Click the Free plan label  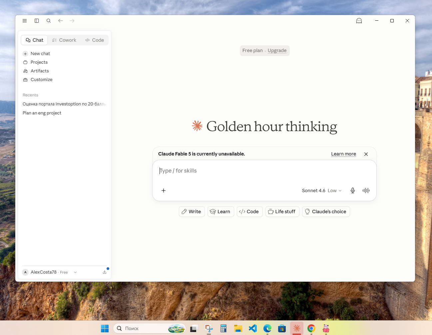pos(252,50)
